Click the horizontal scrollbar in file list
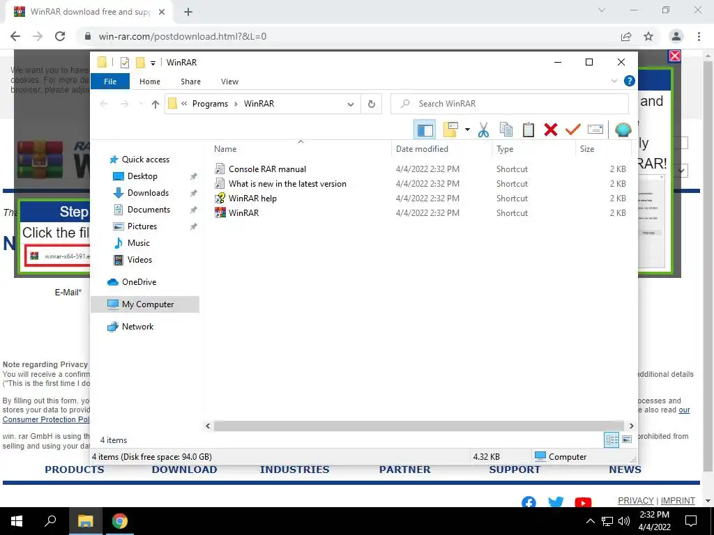 click(x=419, y=426)
